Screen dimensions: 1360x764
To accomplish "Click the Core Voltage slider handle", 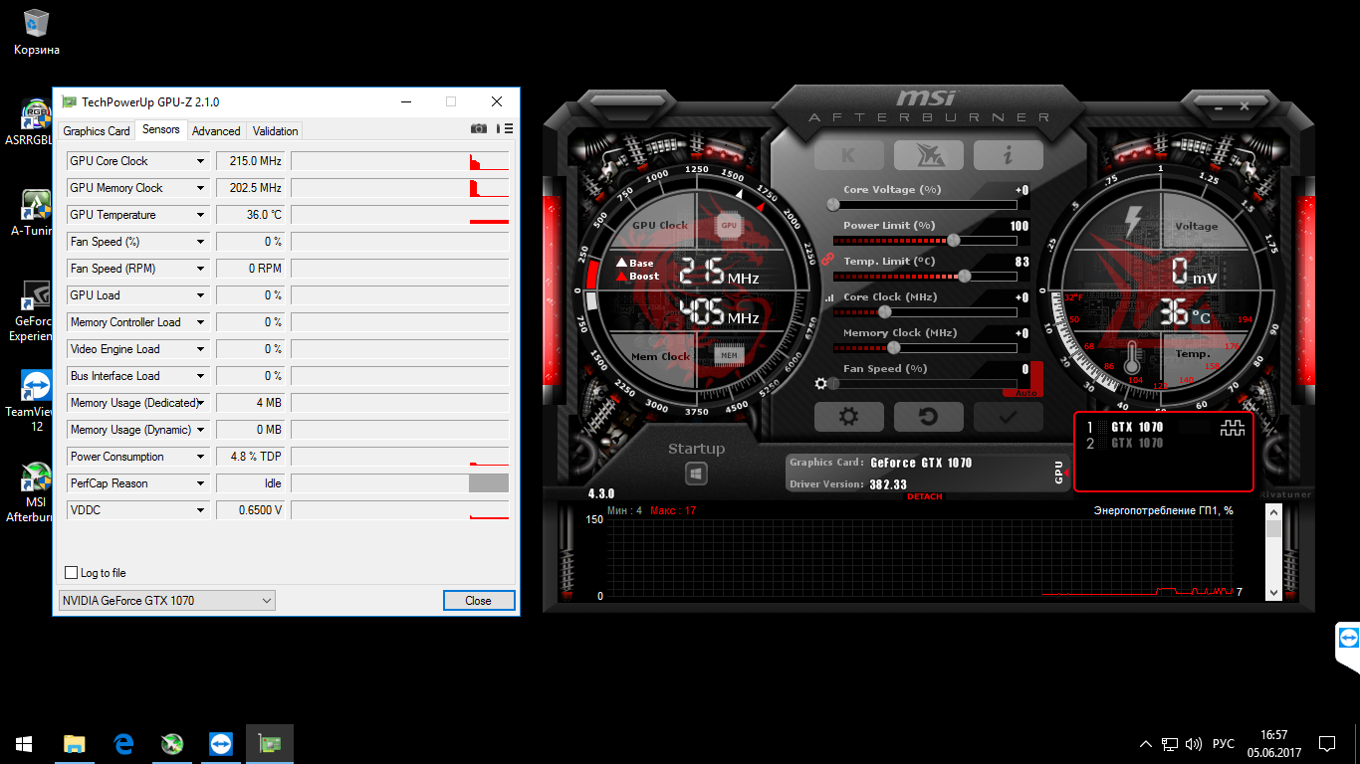I will [x=833, y=205].
